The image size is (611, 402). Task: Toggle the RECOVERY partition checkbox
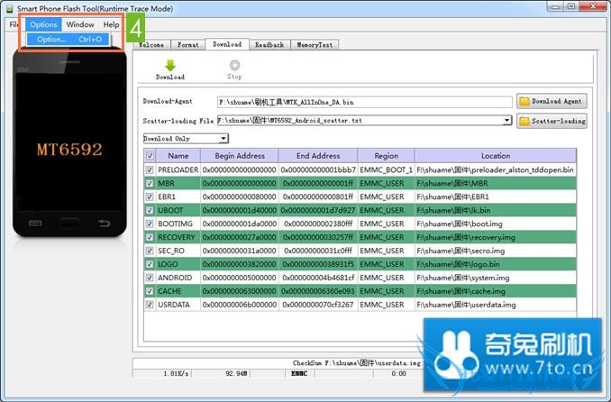click(150, 237)
